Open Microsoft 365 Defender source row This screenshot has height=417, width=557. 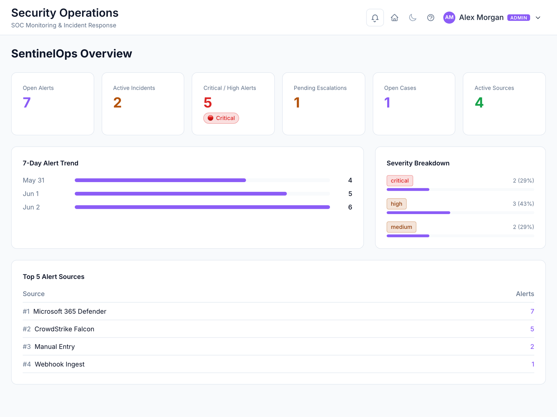[278, 311]
